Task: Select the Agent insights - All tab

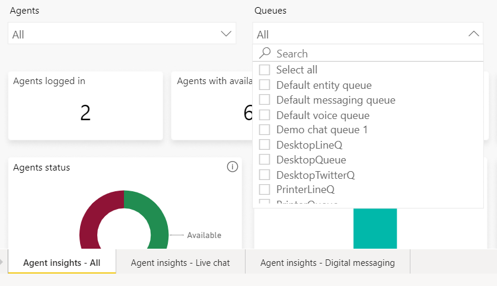Action: 62,262
